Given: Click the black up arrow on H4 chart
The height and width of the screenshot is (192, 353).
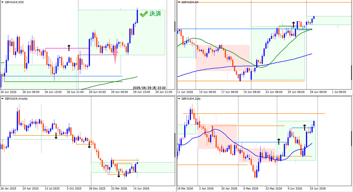Looking at the screenshot, I should coord(293,24).
